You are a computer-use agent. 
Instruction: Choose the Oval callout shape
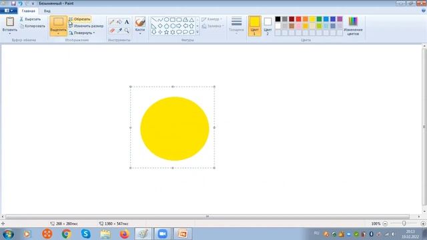tap(185, 32)
